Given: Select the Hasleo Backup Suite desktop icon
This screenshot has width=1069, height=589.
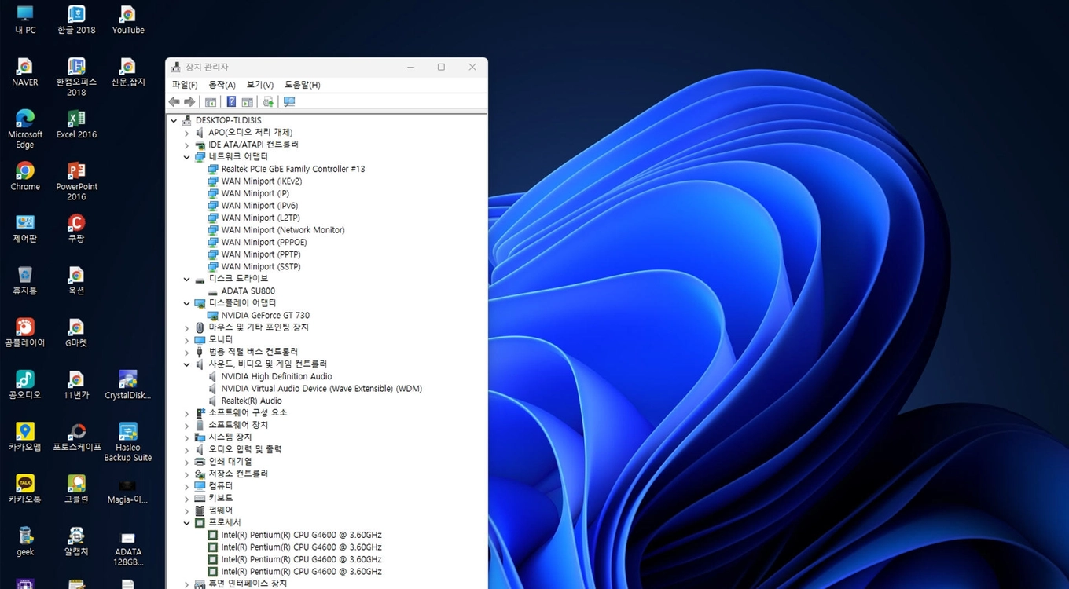Looking at the screenshot, I should [127, 442].
